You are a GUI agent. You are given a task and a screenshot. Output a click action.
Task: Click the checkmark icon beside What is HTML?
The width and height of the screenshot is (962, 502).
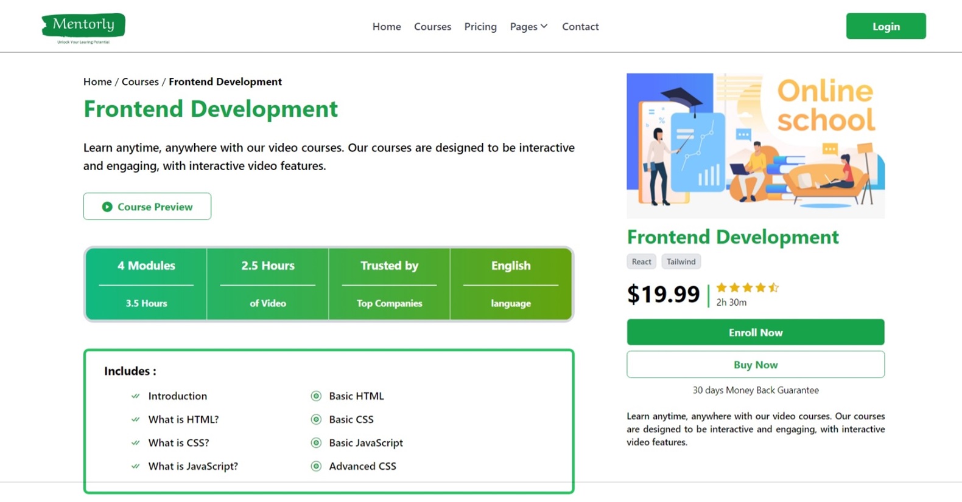[x=135, y=419]
